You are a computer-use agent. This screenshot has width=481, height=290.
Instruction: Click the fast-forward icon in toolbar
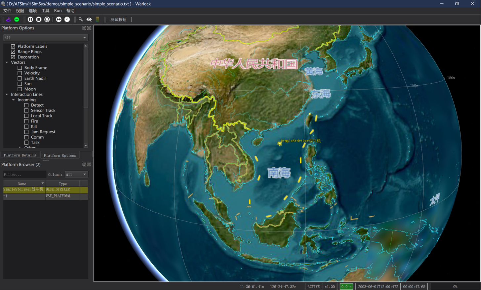point(59,20)
